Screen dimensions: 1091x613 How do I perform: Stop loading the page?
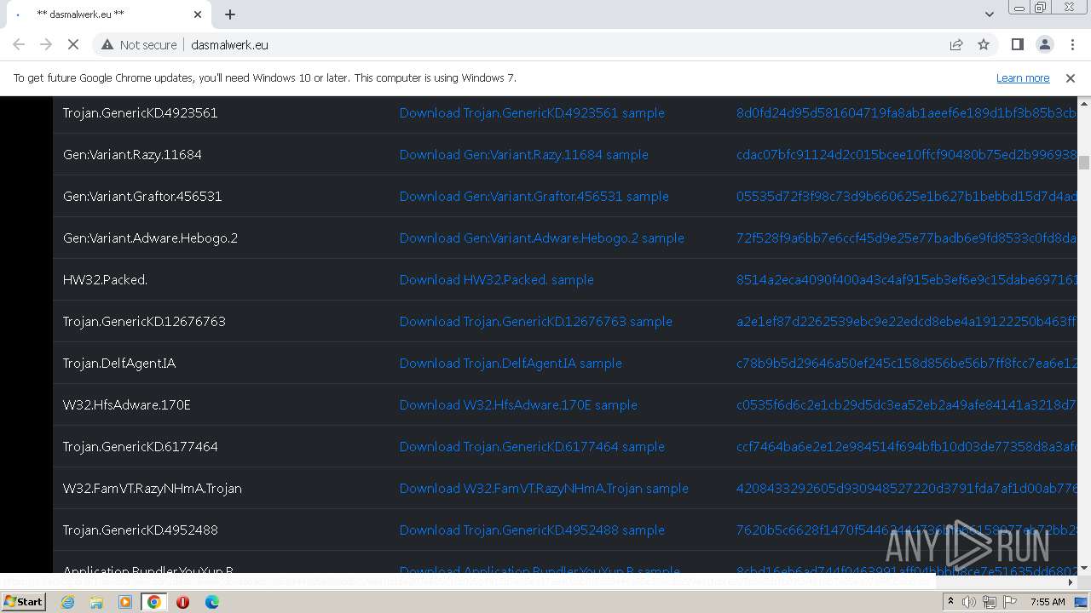tap(73, 44)
